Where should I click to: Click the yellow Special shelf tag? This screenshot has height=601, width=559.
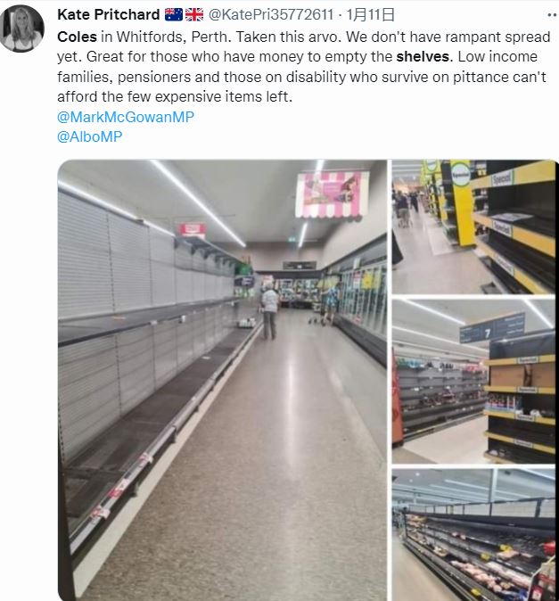pos(461,176)
